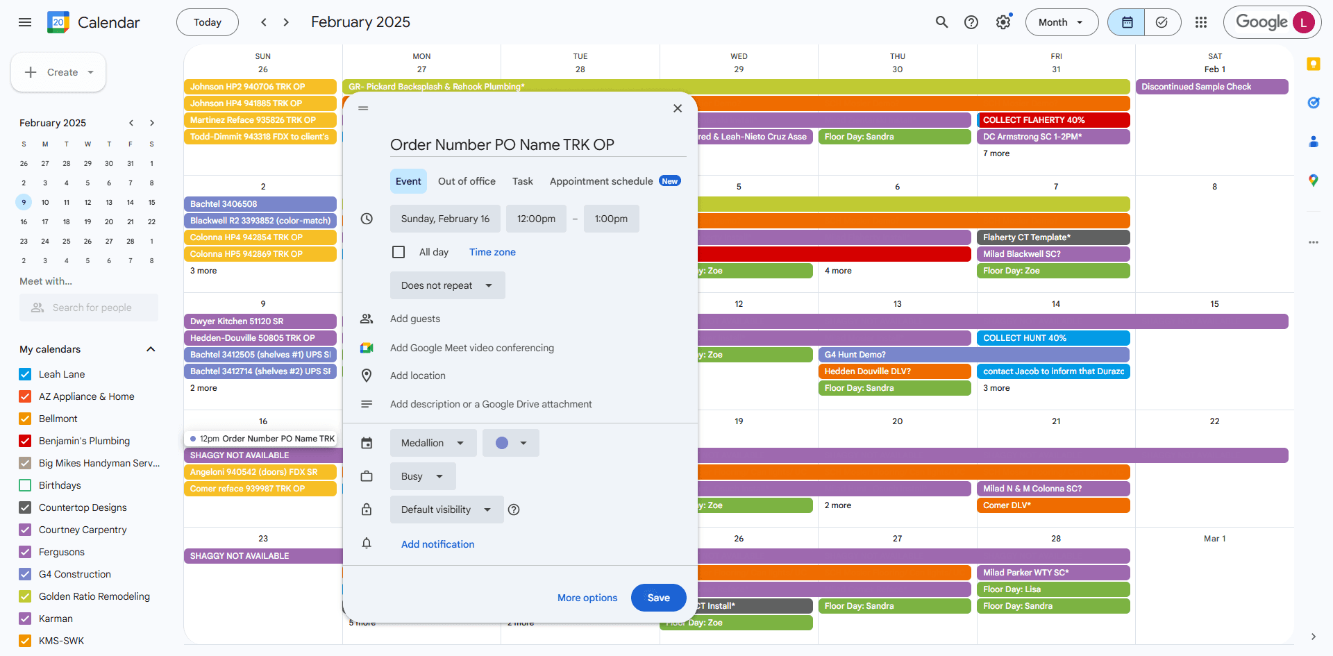Screen dimensions: 1333x656
Task: Open the event color swatch picker
Action: click(511, 443)
